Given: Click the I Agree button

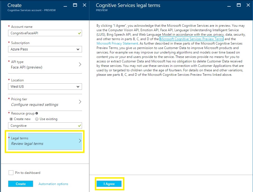Looking at the screenshot, I should [109, 184].
